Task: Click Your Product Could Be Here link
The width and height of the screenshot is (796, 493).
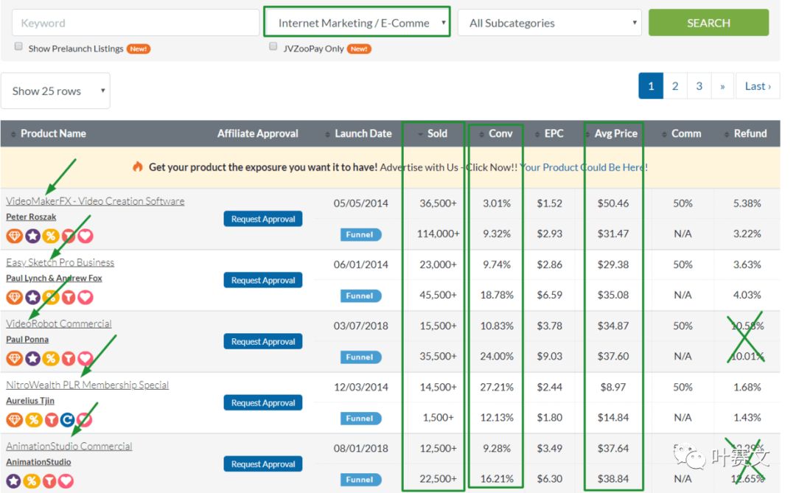Action: pyautogui.click(x=584, y=167)
